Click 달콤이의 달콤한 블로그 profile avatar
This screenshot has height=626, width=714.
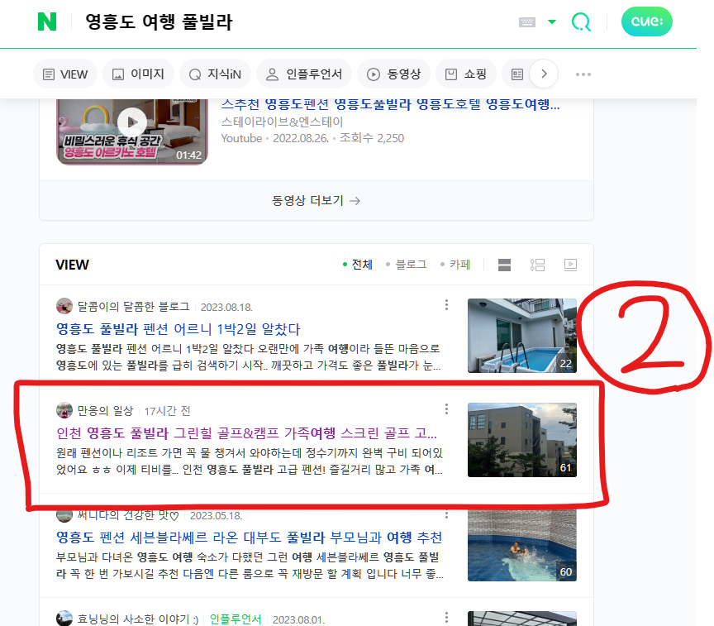[64, 306]
